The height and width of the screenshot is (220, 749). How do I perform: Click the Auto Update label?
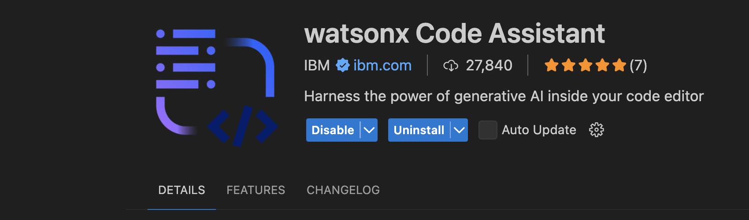[539, 130]
